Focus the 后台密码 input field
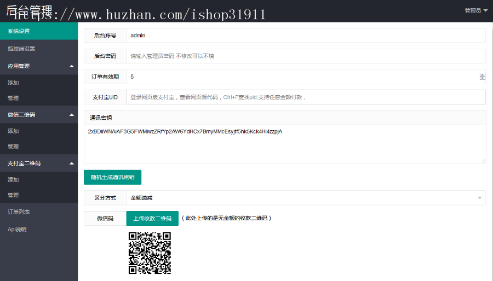Screen dimensions: 493x281 (x=306, y=56)
